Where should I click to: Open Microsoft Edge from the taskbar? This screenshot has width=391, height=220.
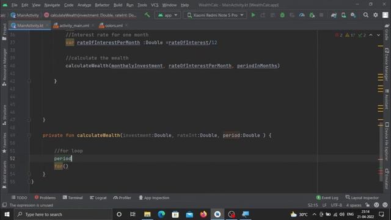pyautogui.click(x=161, y=215)
